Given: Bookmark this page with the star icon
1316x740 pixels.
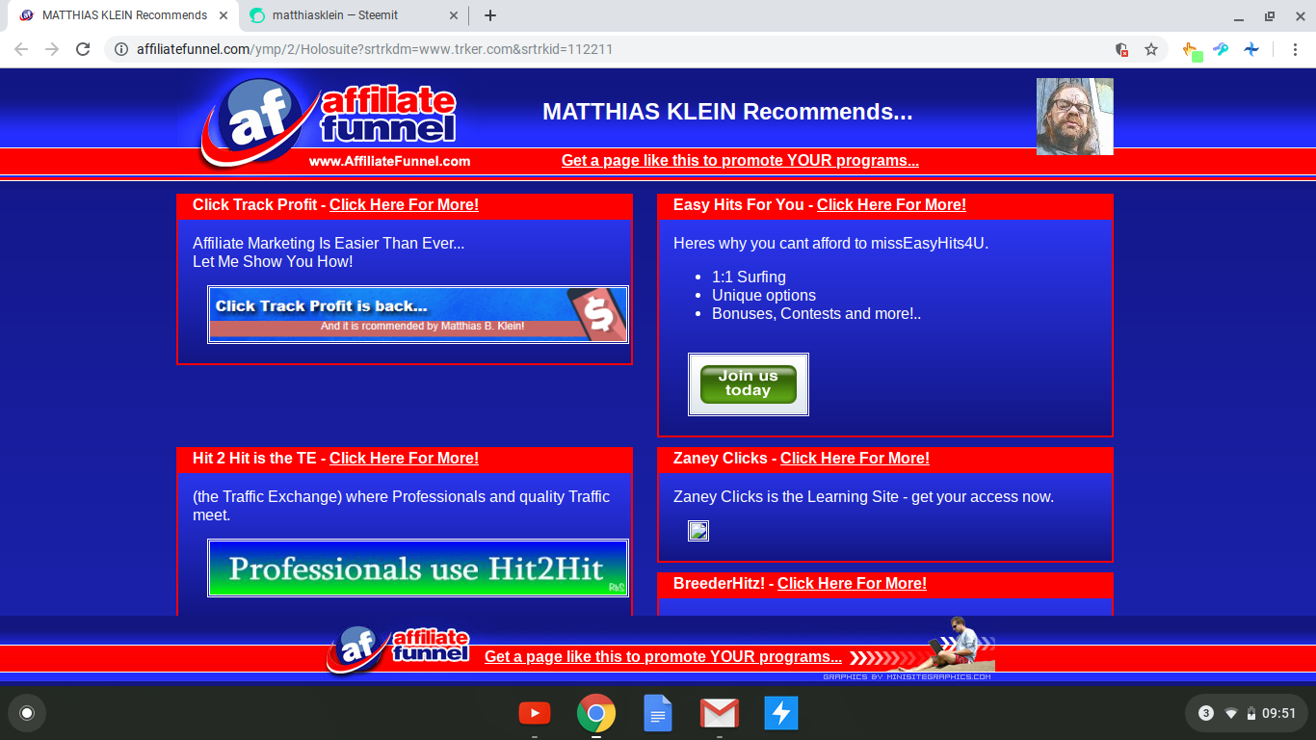Looking at the screenshot, I should tap(1151, 49).
